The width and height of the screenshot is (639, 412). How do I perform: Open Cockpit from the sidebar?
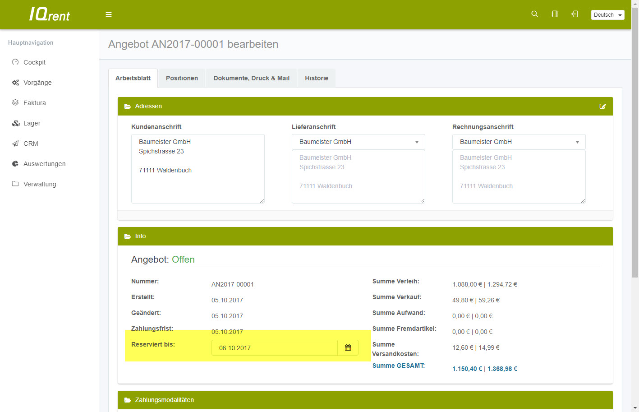(34, 62)
